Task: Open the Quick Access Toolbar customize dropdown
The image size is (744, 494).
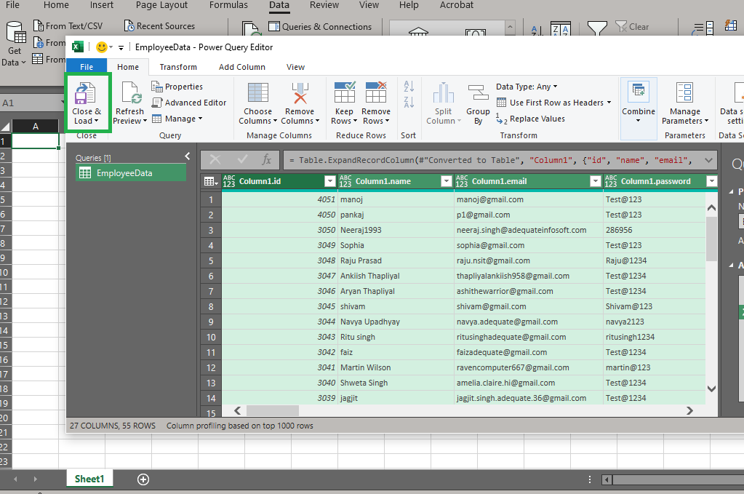Action: [x=121, y=47]
